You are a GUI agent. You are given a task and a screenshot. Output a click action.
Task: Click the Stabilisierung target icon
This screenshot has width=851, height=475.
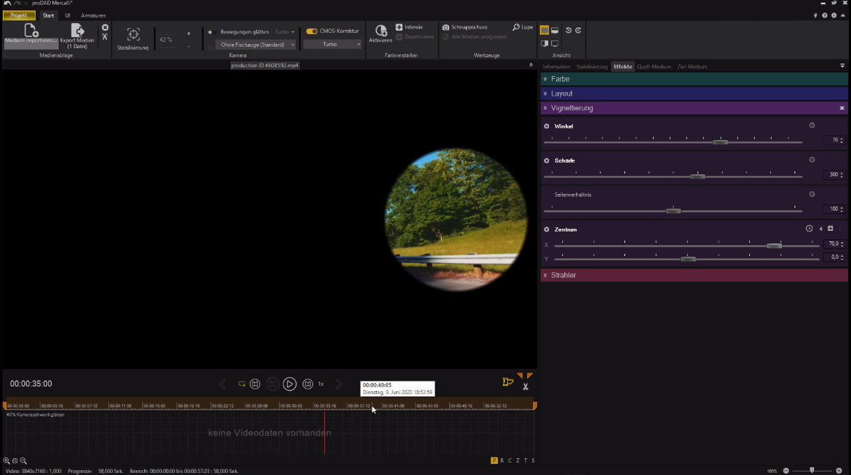(x=133, y=34)
